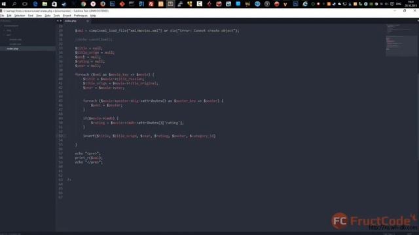Open the first xml file in sidebar
This screenshot has height=235, width=419.
15,39
